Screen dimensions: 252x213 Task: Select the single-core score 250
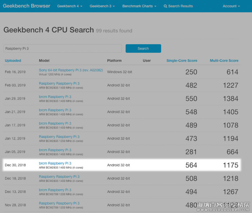(x=191, y=72)
